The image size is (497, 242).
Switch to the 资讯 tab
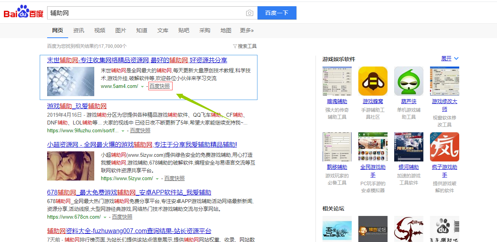pyautogui.click(x=79, y=30)
